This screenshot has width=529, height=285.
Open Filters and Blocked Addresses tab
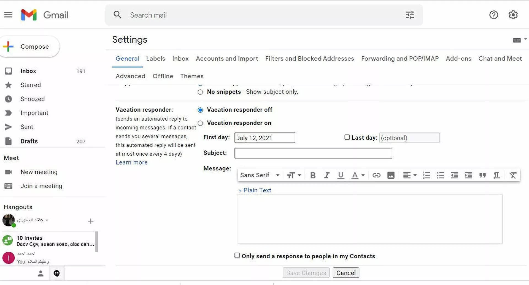[309, 59]
